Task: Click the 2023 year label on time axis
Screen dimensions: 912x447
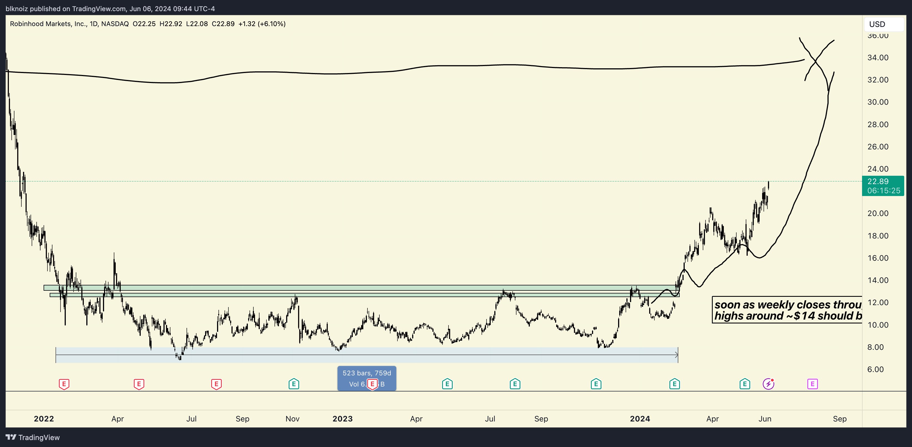Action: pos(342,419)
